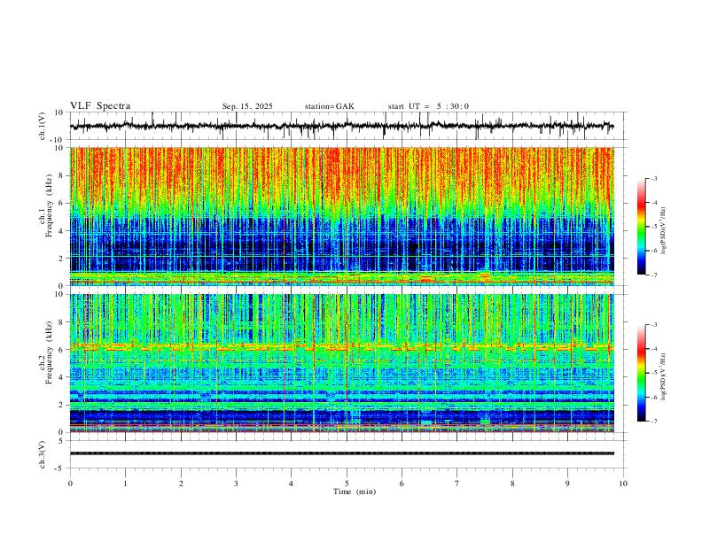Click the "10" tick ending the time axis

point(623,484)
